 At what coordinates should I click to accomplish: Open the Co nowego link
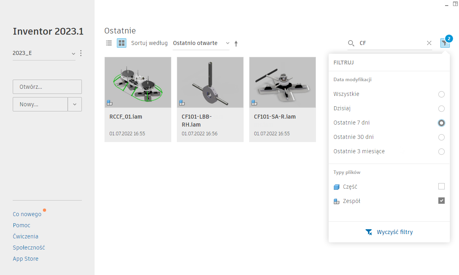click(x=27, y=215)
